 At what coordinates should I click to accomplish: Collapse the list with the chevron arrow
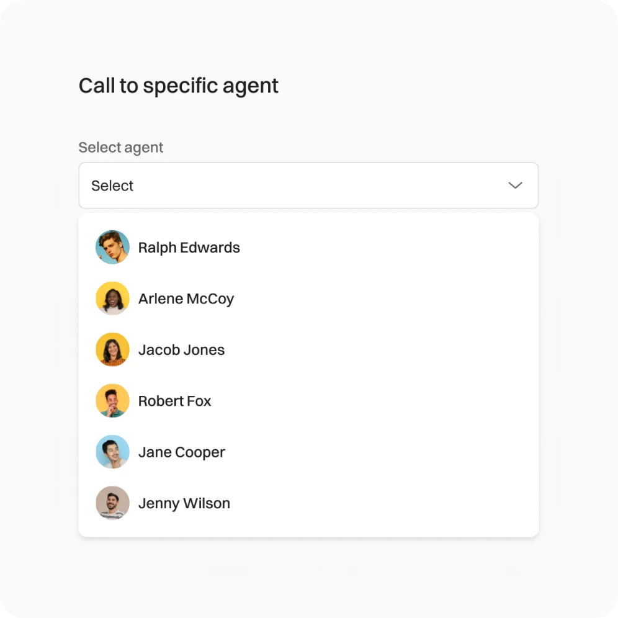pos(515,186)
